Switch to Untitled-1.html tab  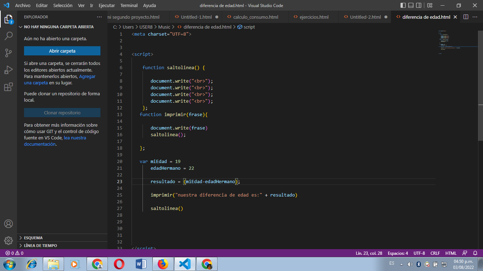[196, 17]
